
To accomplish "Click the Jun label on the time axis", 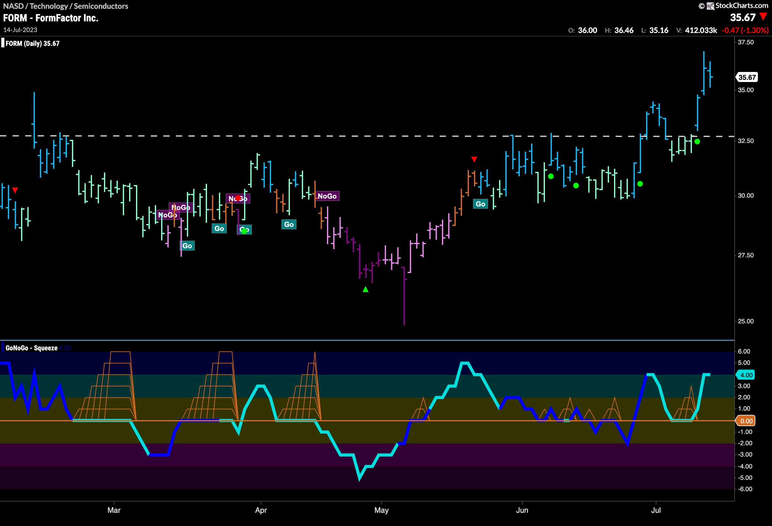I will [x=522, y=510].
